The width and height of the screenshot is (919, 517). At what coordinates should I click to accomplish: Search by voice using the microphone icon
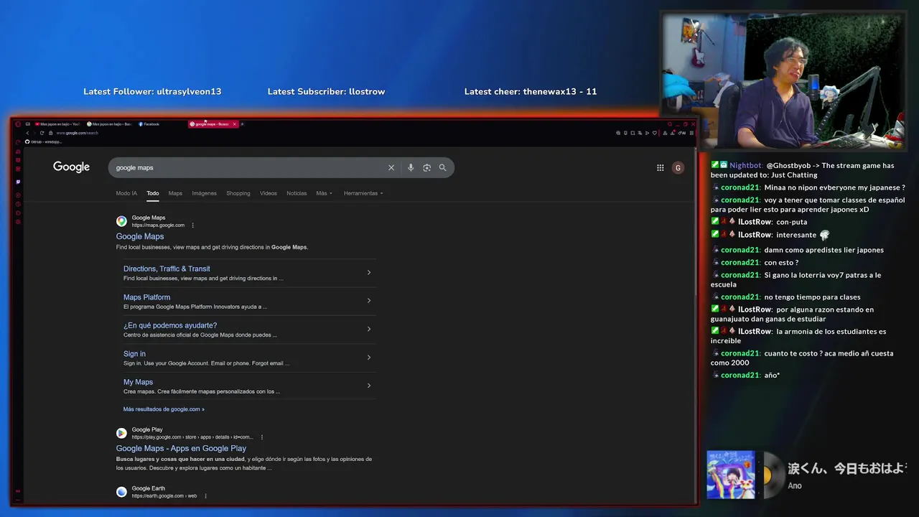click(411, 167)
